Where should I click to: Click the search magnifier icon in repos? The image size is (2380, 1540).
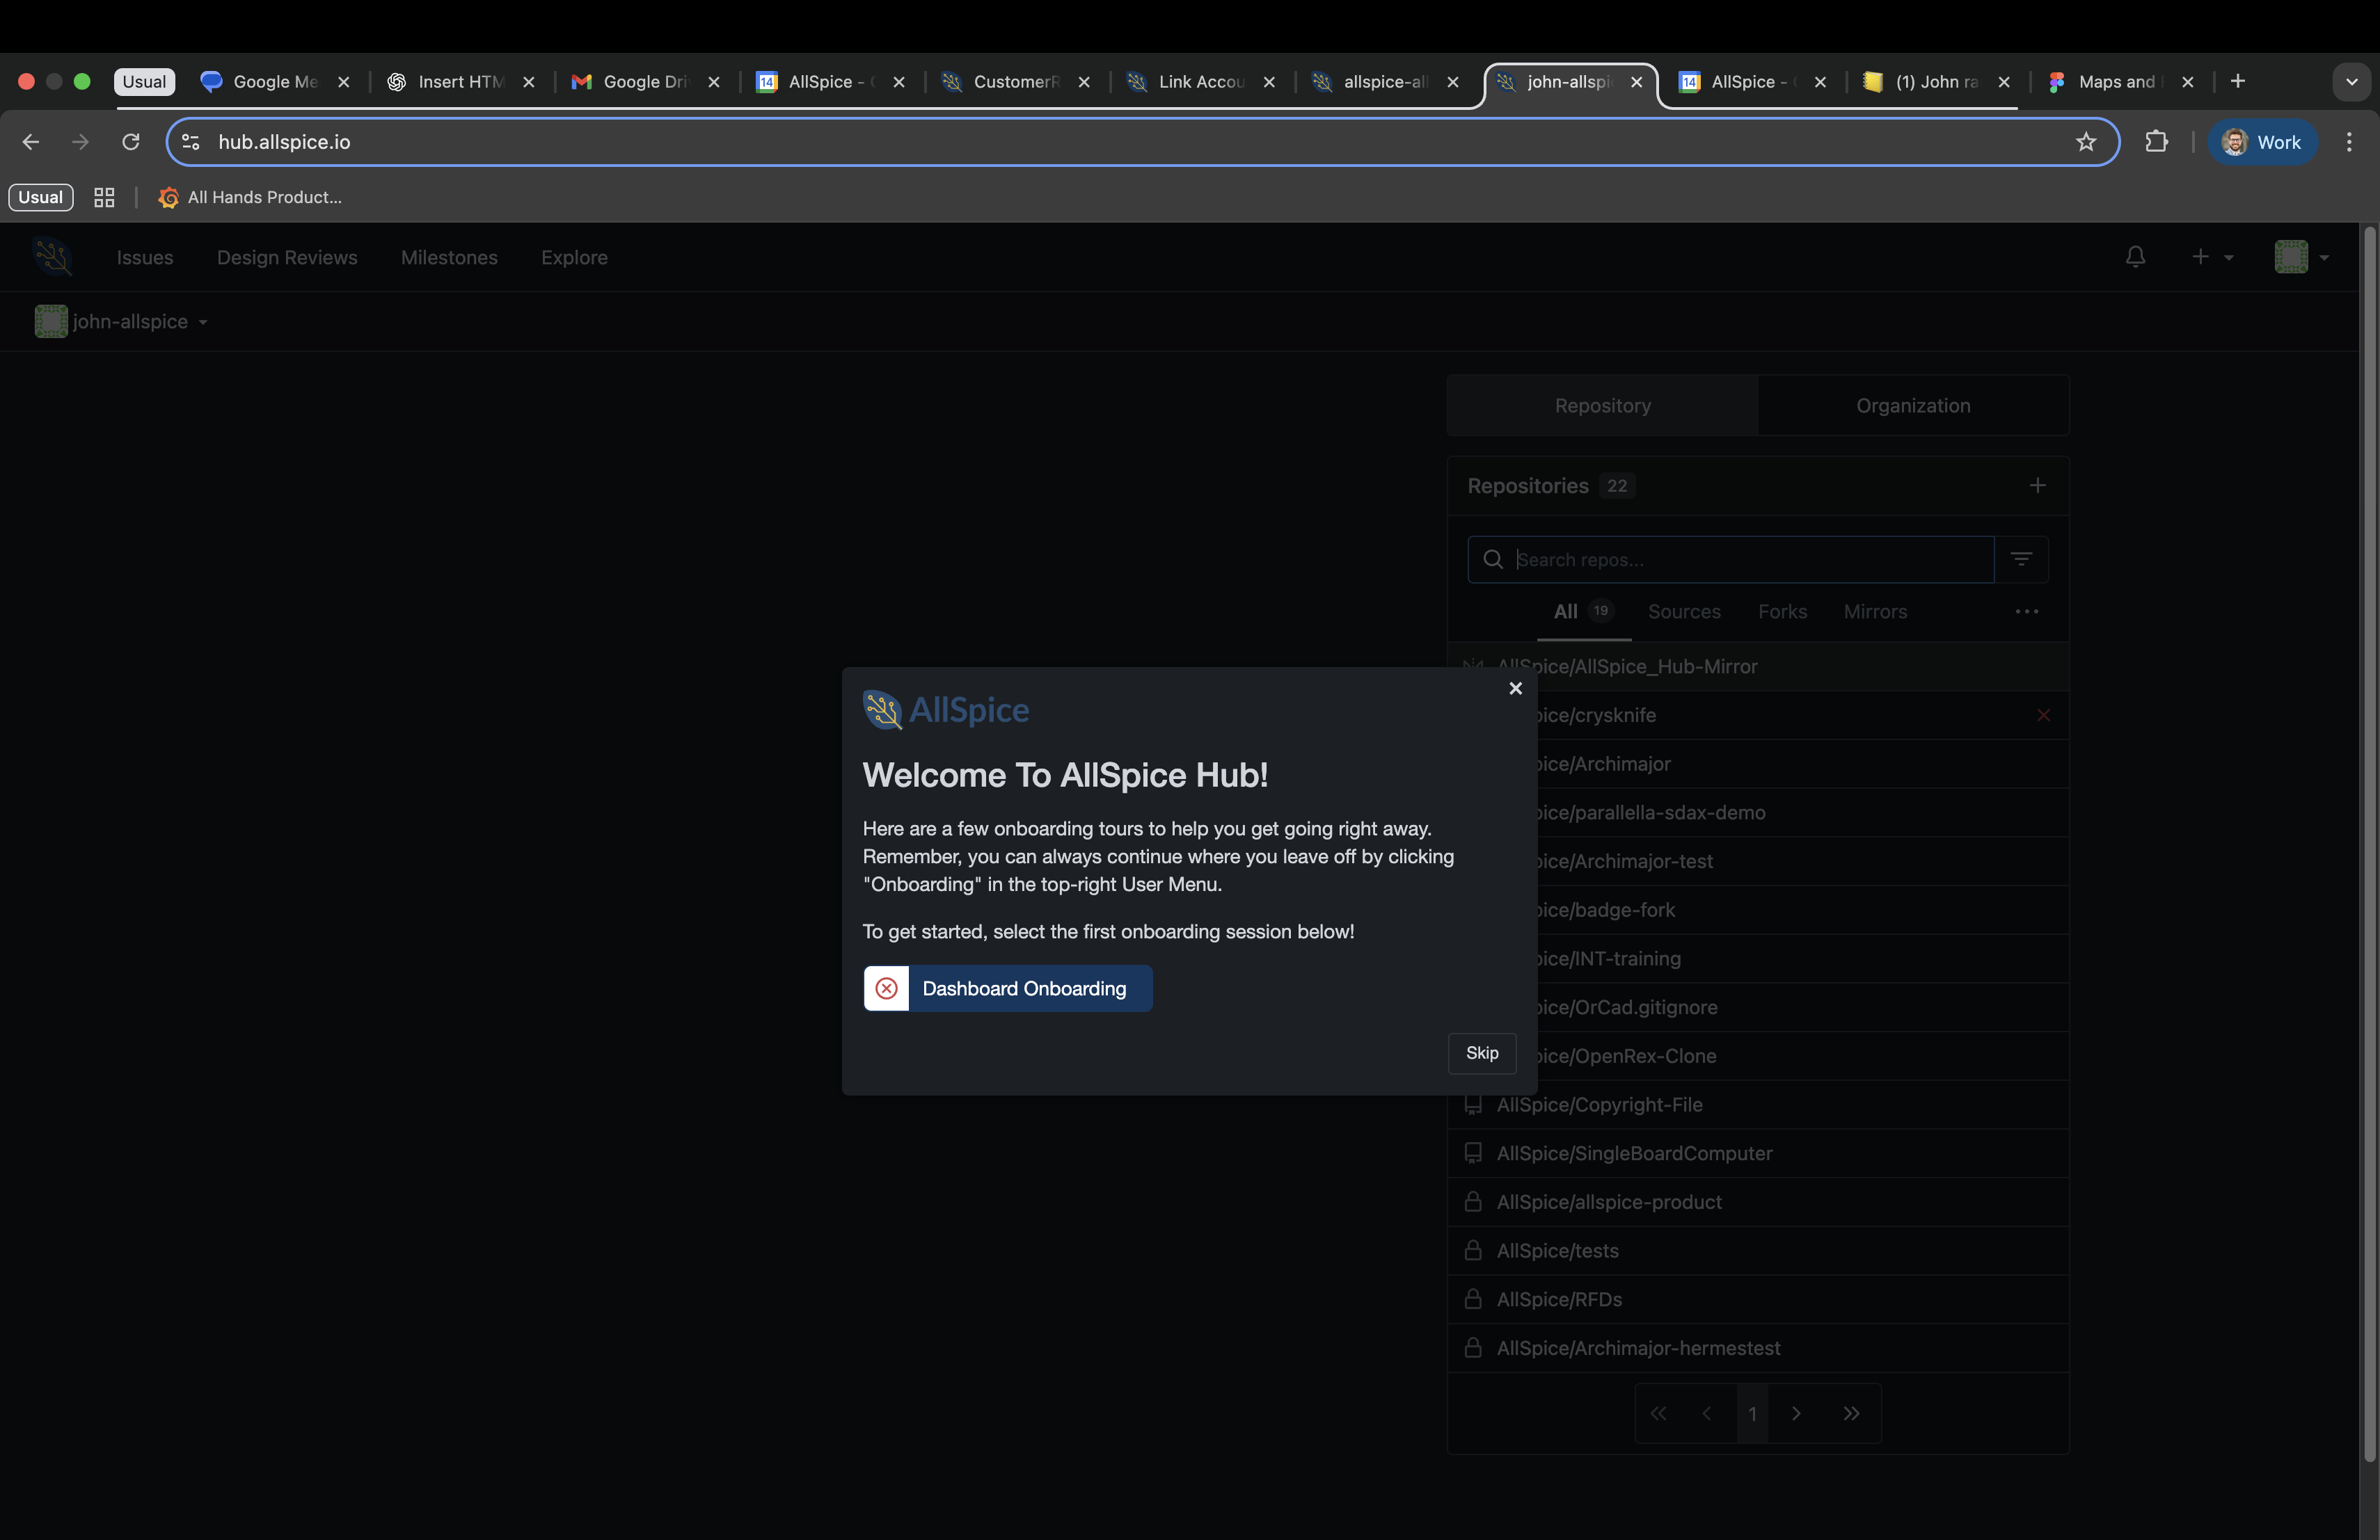pyautogui.click(x=1493, y=560)
